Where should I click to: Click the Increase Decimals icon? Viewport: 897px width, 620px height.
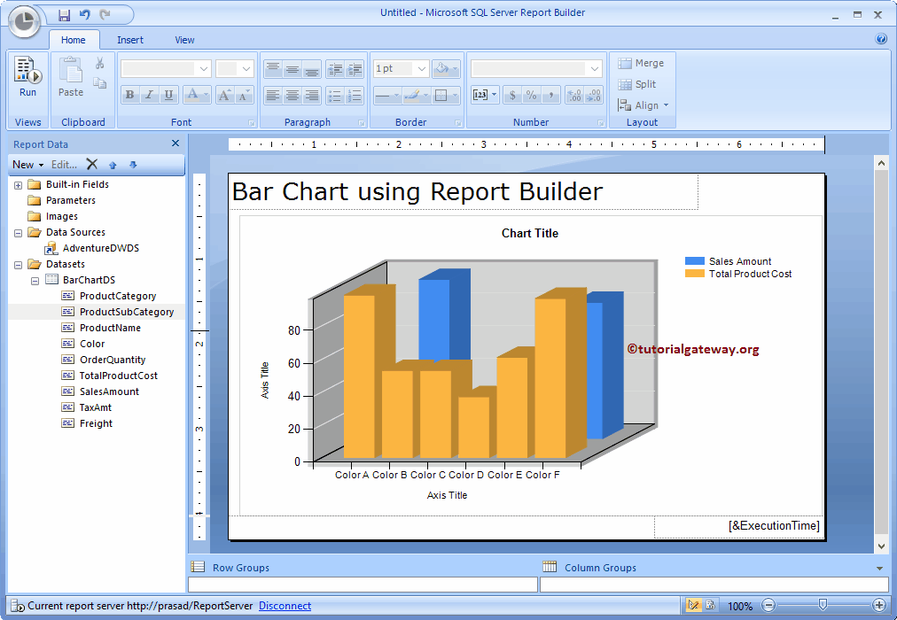click(573, 95)
